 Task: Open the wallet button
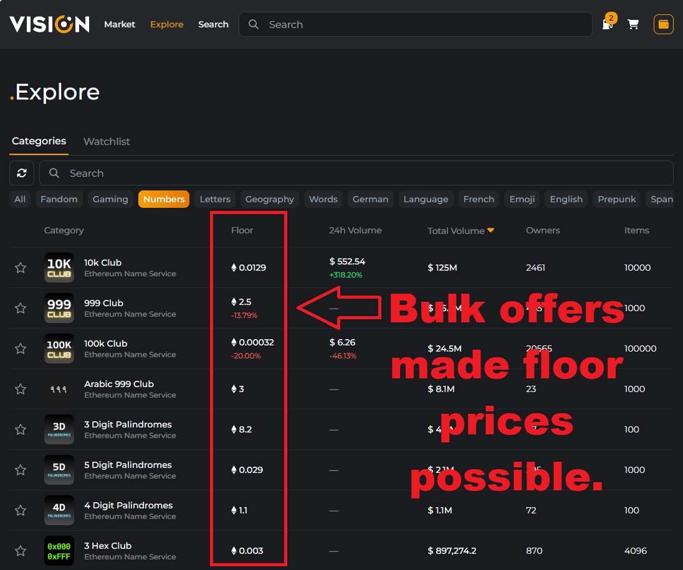(x=664, y=24)
